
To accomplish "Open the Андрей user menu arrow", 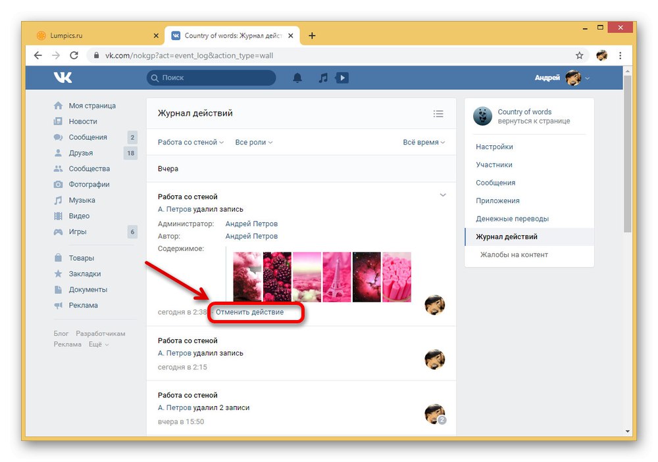I will coord(587,78).
